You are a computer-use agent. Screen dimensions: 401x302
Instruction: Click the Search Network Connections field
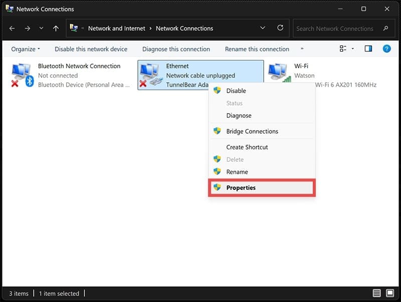(x=336, y=29)
